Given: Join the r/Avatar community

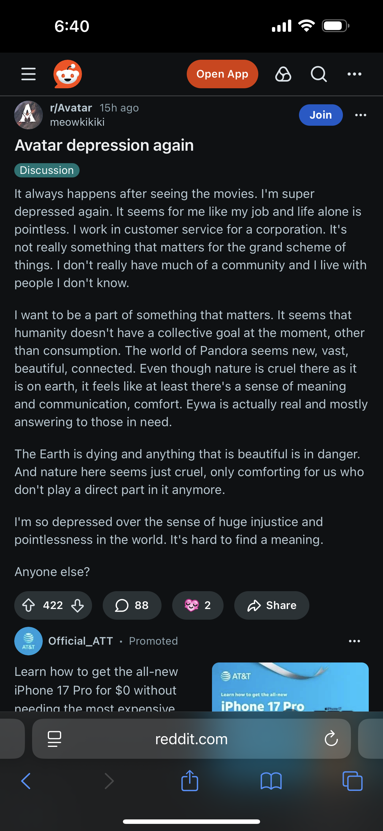Looking at the screenshot, I should [320, 115].
